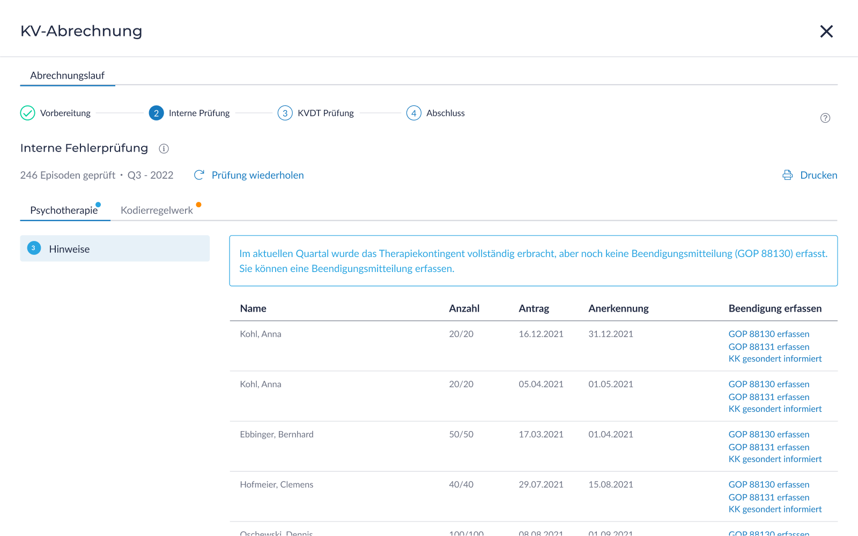Click Anerkennung date 15.08.2021

click(x=611, y=485)
